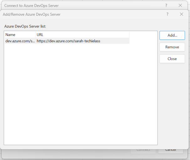
Task: Click the Add... button
Action: (172, 35)
